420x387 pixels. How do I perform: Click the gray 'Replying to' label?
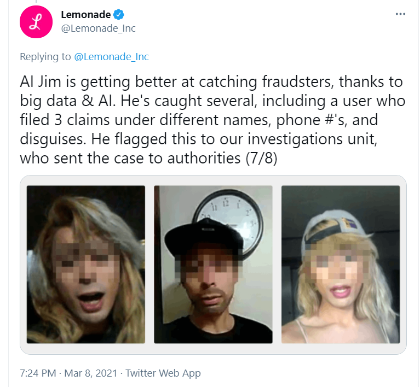[x=45, y=56]
